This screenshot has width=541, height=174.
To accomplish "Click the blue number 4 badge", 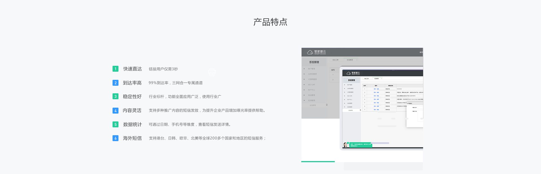I will 115,110.
